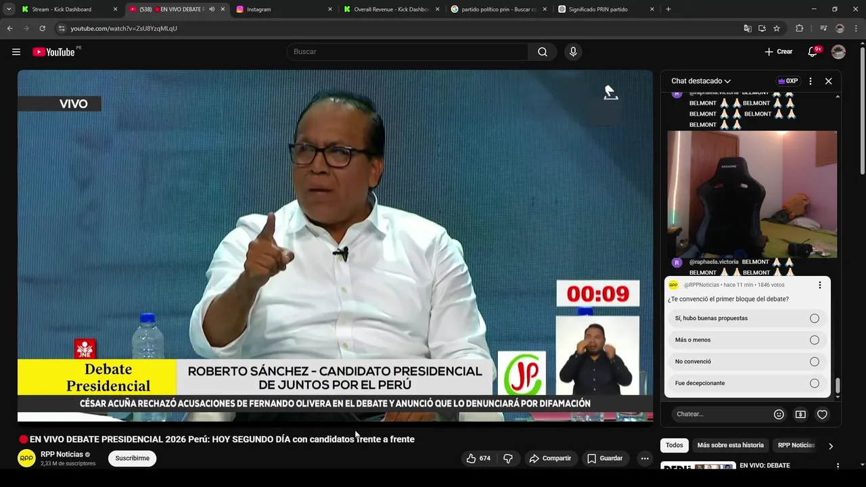Open the 0XP points badge in chat
The width and height of the screenshot is (866, 487).
click(788, 81)
